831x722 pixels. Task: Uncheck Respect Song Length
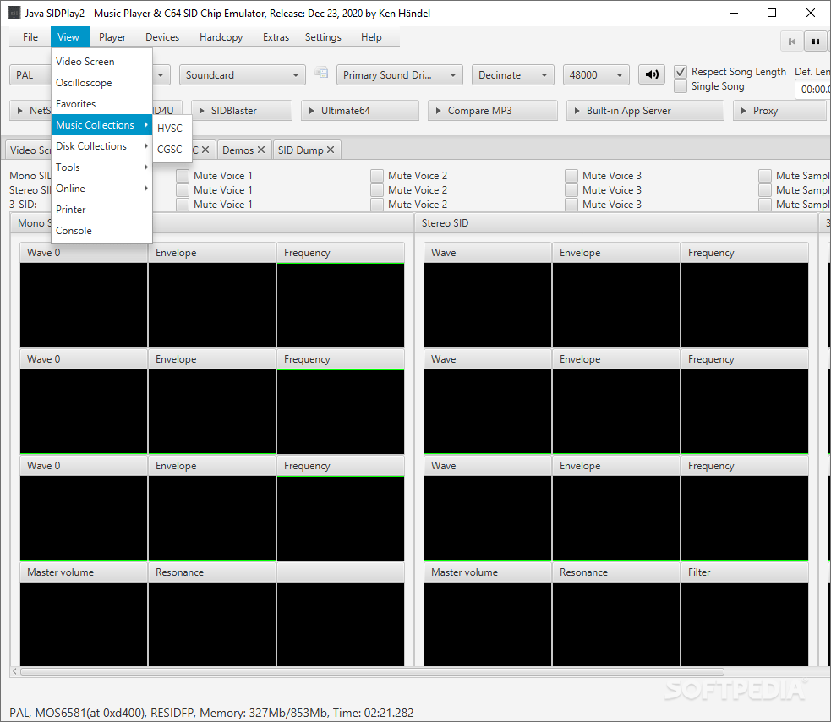(681, 72)
